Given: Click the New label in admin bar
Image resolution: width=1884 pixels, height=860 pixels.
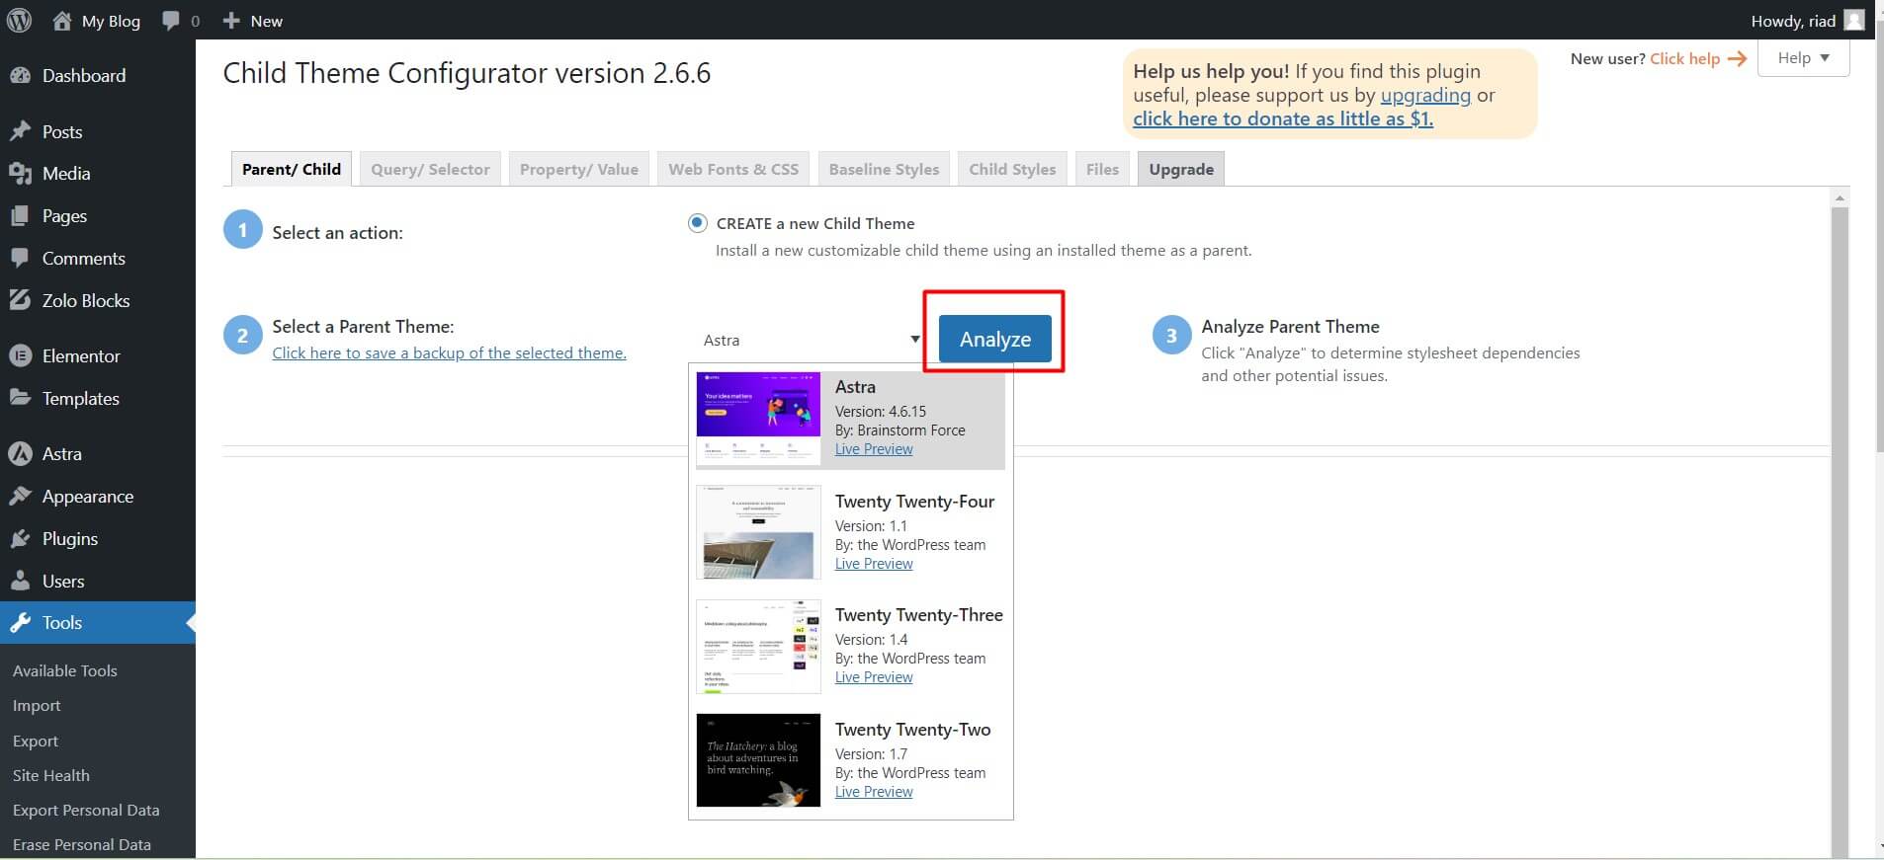Looking at the screenshot, I should 266,21.
